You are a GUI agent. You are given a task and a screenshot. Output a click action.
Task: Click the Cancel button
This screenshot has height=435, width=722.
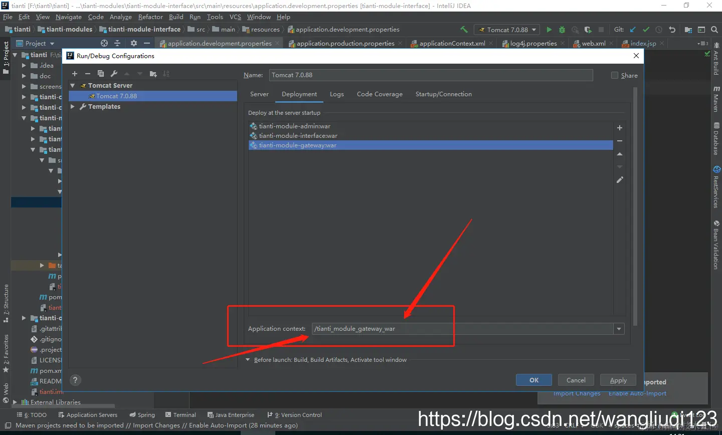tap(576, 380)
